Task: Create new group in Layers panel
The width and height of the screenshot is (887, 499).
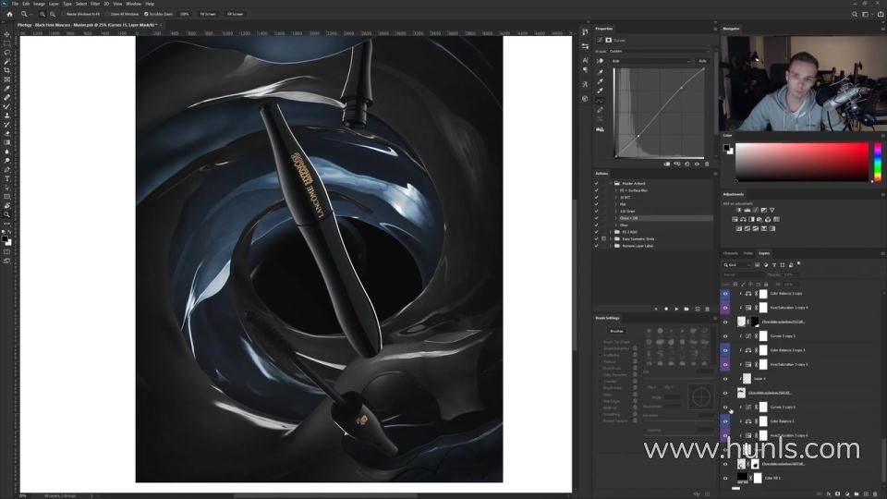Action: (857, 493)
